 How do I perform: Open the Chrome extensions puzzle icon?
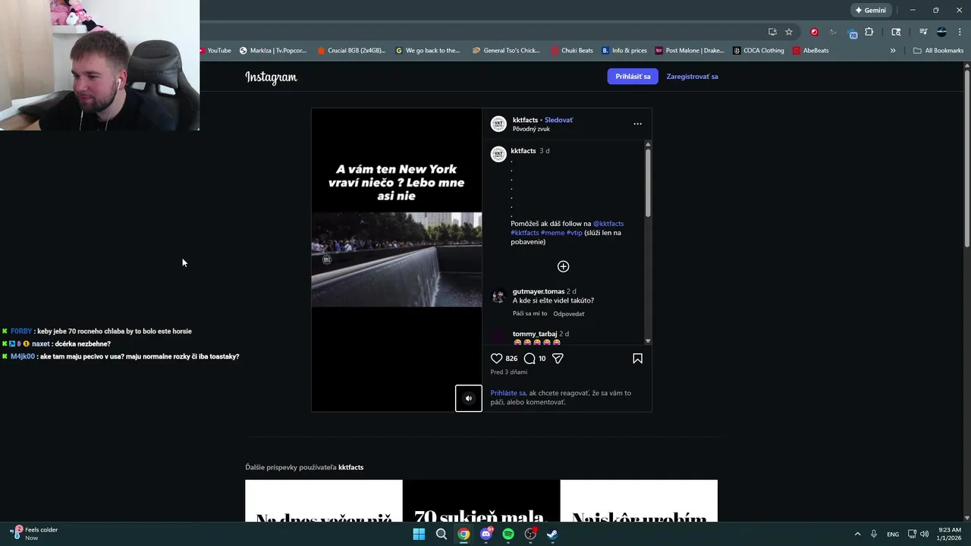point(869,32)
